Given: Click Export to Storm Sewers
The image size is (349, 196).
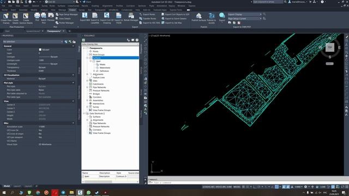Looking at the screenshot, I should 174,19.
